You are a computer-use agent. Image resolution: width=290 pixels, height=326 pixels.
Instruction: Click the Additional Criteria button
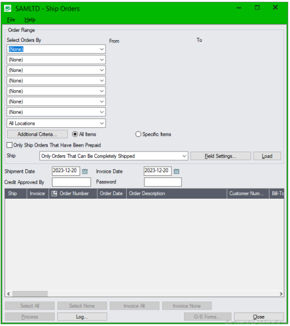[37, 134]
